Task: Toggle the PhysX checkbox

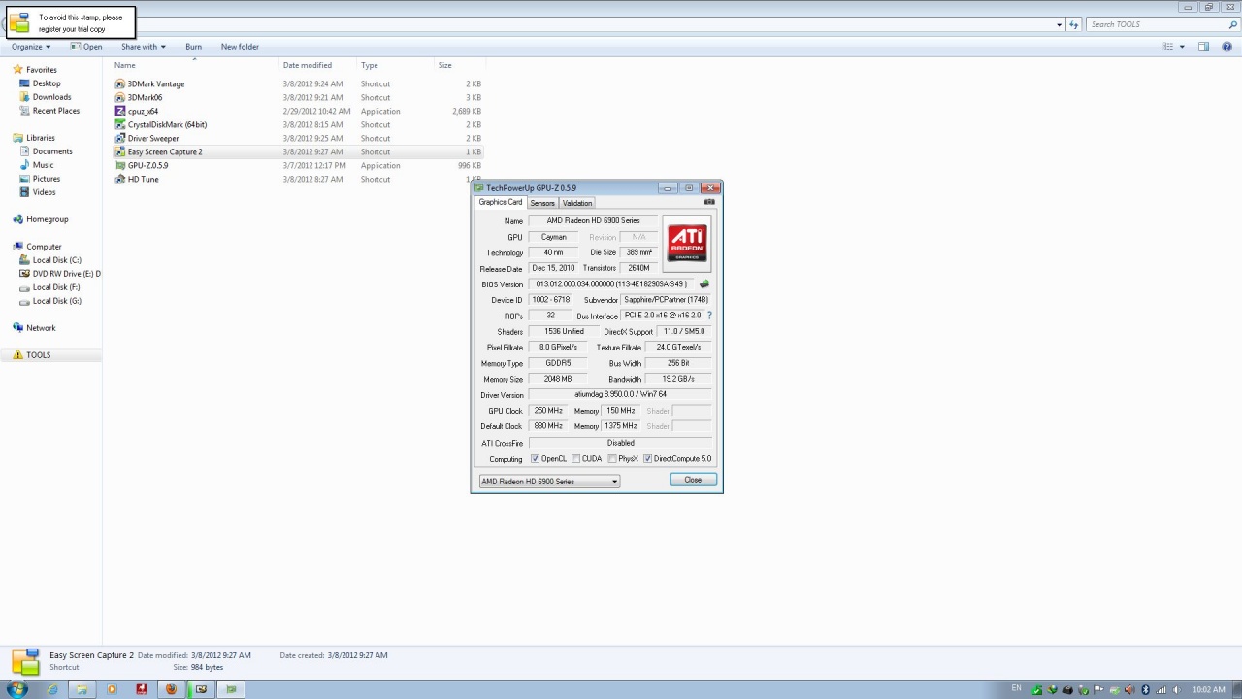Action: (612, 459)
